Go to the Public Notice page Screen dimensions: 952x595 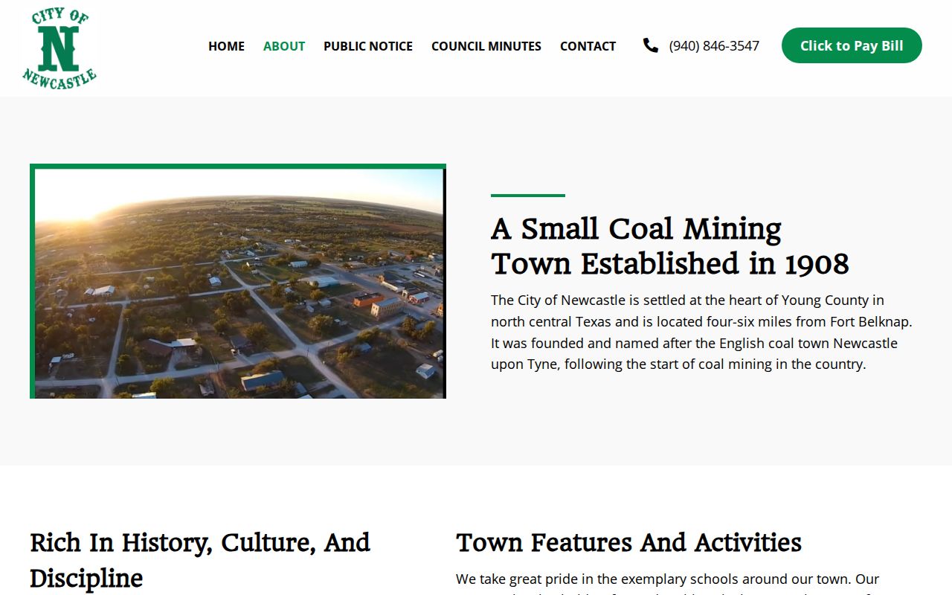[x=368, y=46]
